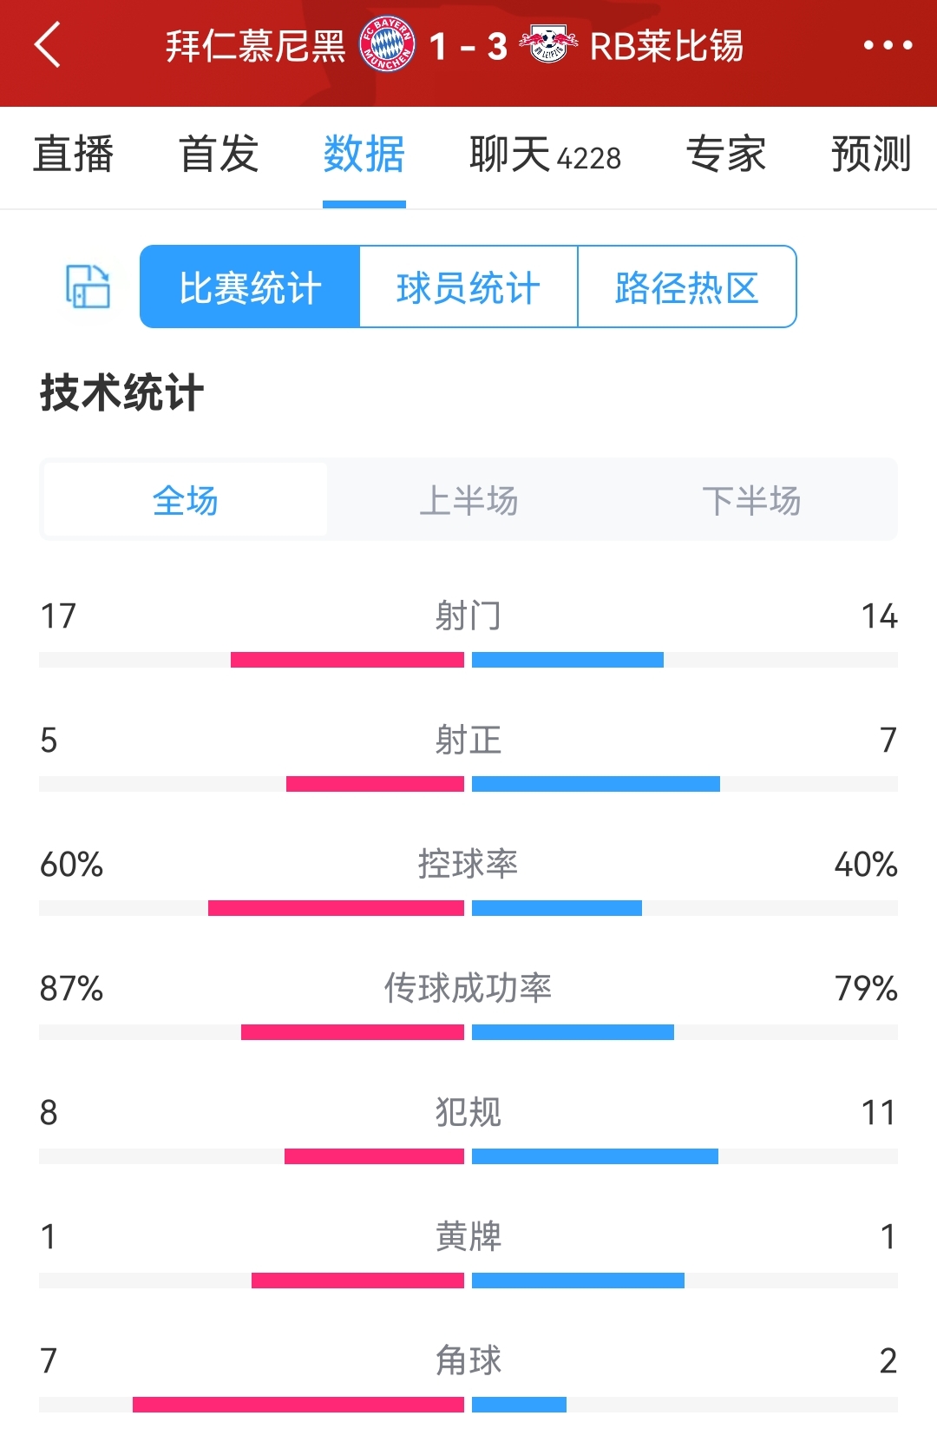The image size is (937, 1442).
Task: Tap the RB莱比锡 team name
Action: click(666, 46)
